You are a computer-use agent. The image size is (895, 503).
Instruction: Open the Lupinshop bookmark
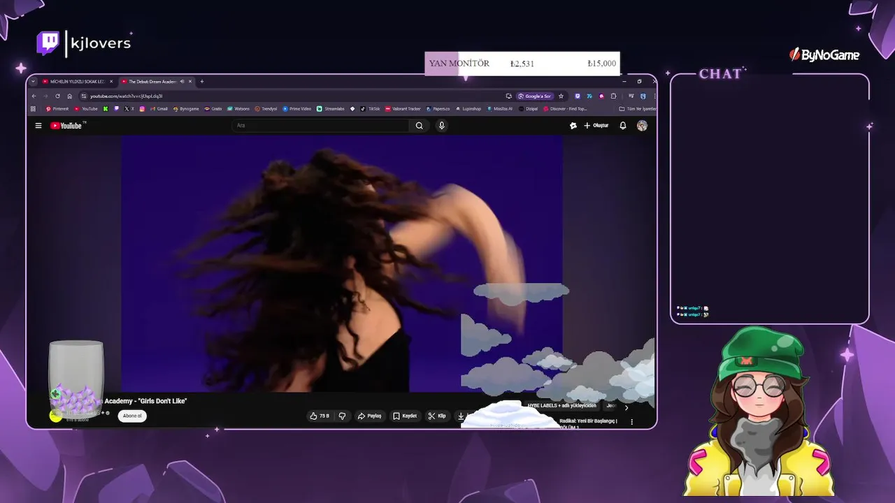pyautogui.click(x=468, y=109)
